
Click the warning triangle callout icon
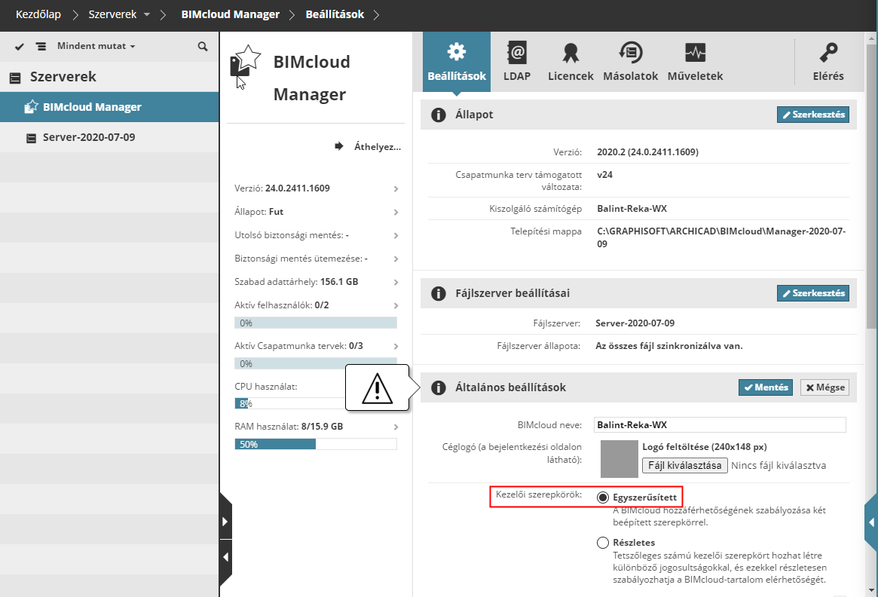[x=378, y=388]
